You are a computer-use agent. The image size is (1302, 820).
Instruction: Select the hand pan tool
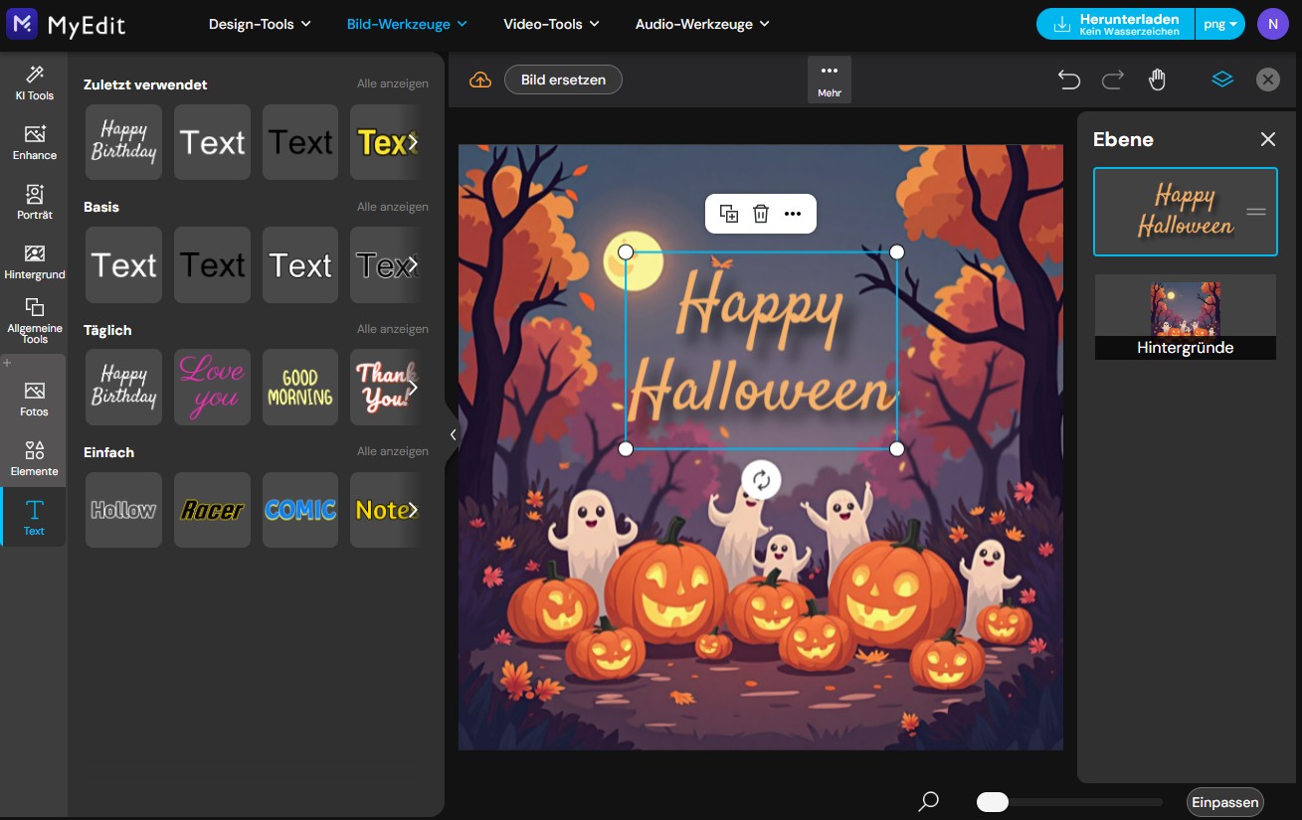(x=1157, y=80)
